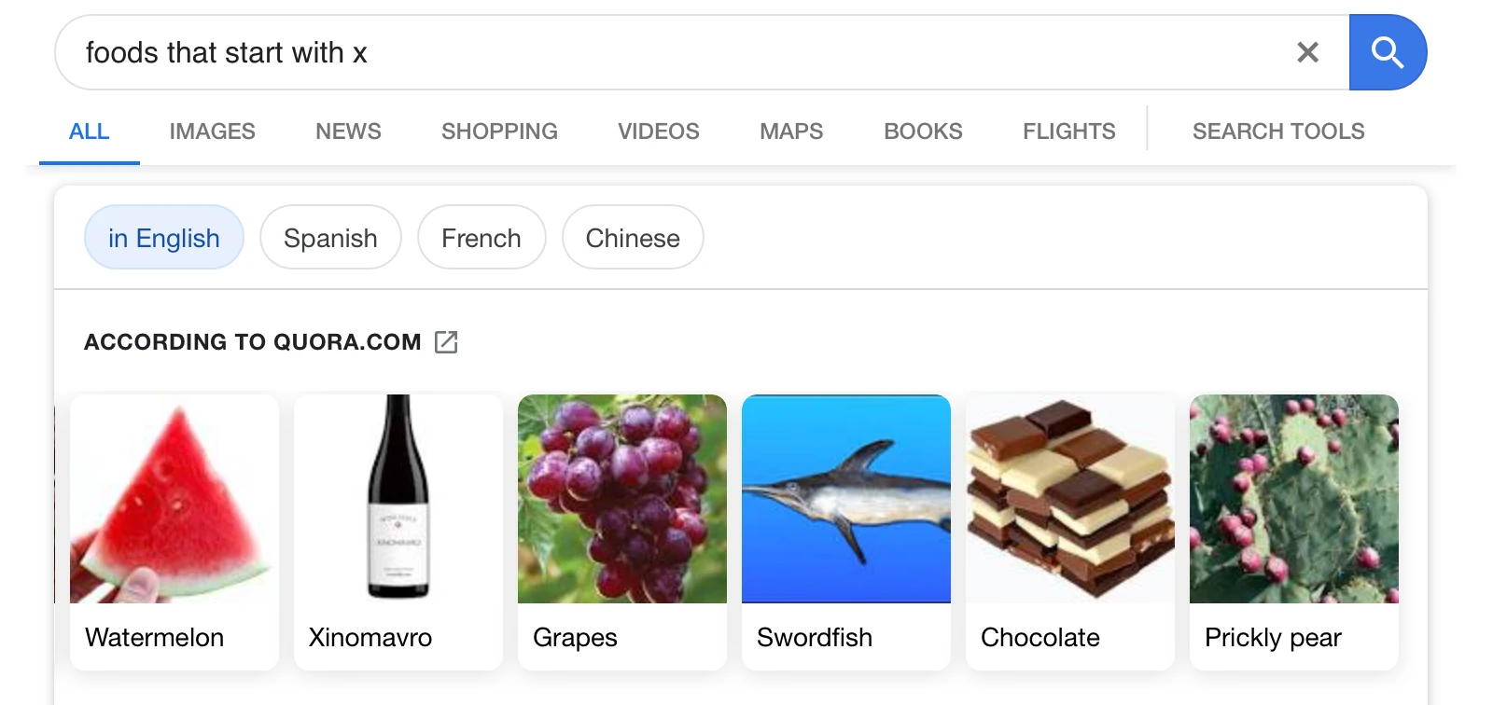Open the Maps tab
1493x705 pixels.
click(791, 131)
